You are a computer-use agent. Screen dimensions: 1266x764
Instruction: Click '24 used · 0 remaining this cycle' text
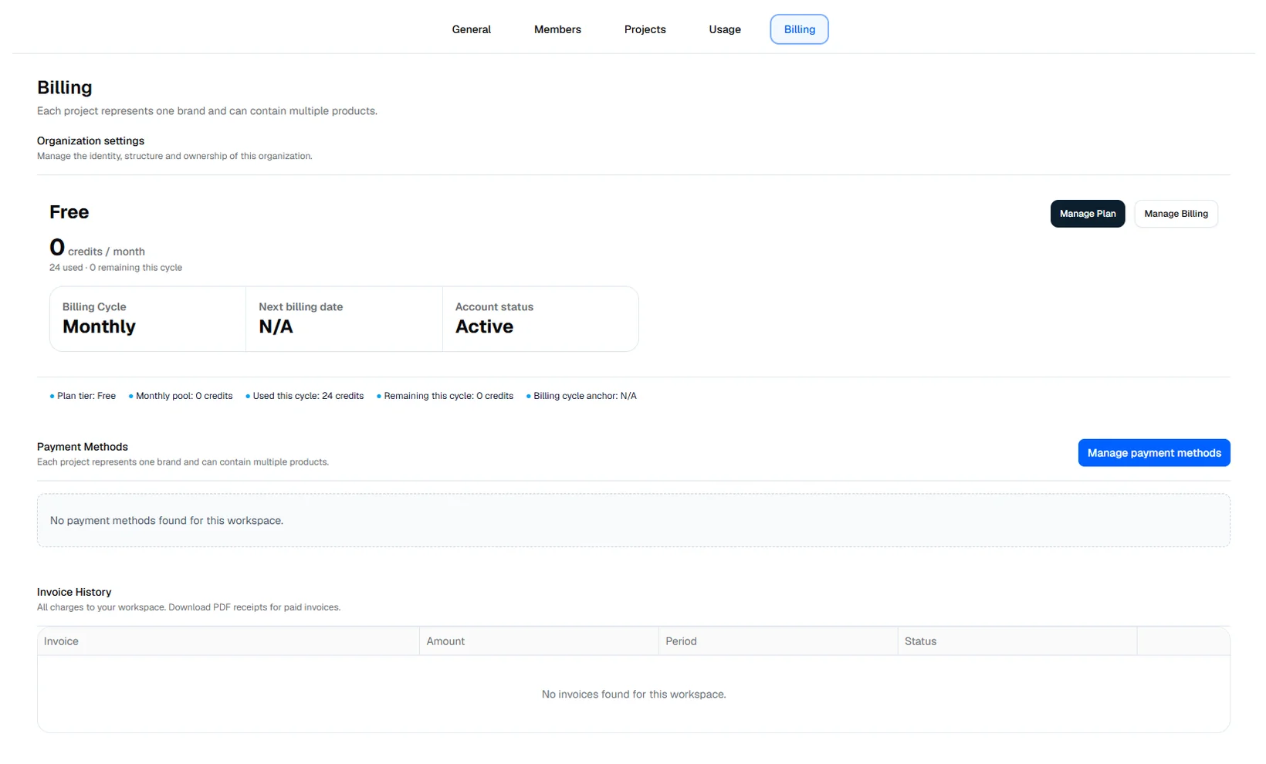[116, 268]
